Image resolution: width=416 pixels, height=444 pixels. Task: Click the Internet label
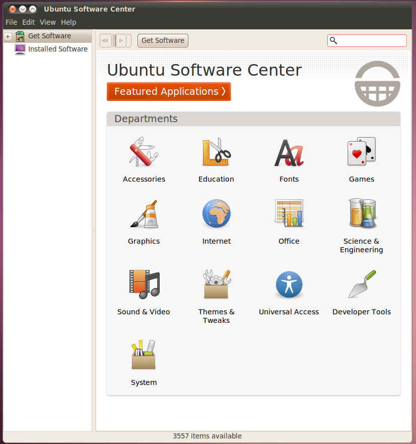[217, 241]
